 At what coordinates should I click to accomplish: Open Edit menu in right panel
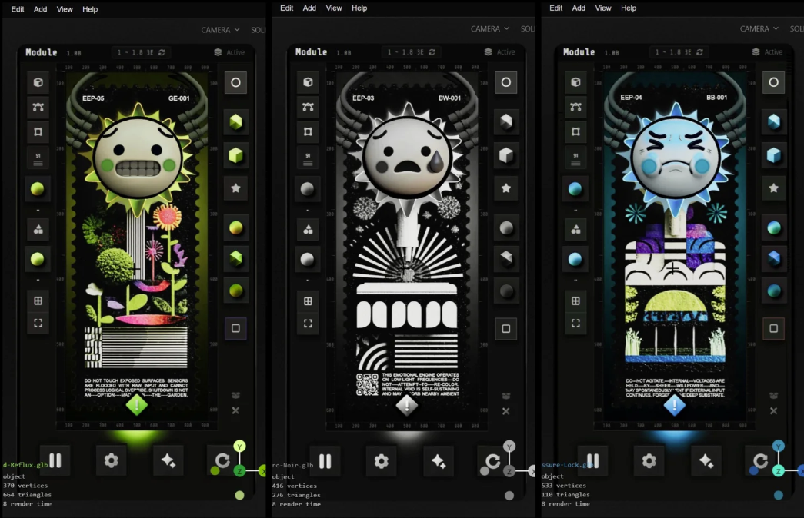point(555,8)
